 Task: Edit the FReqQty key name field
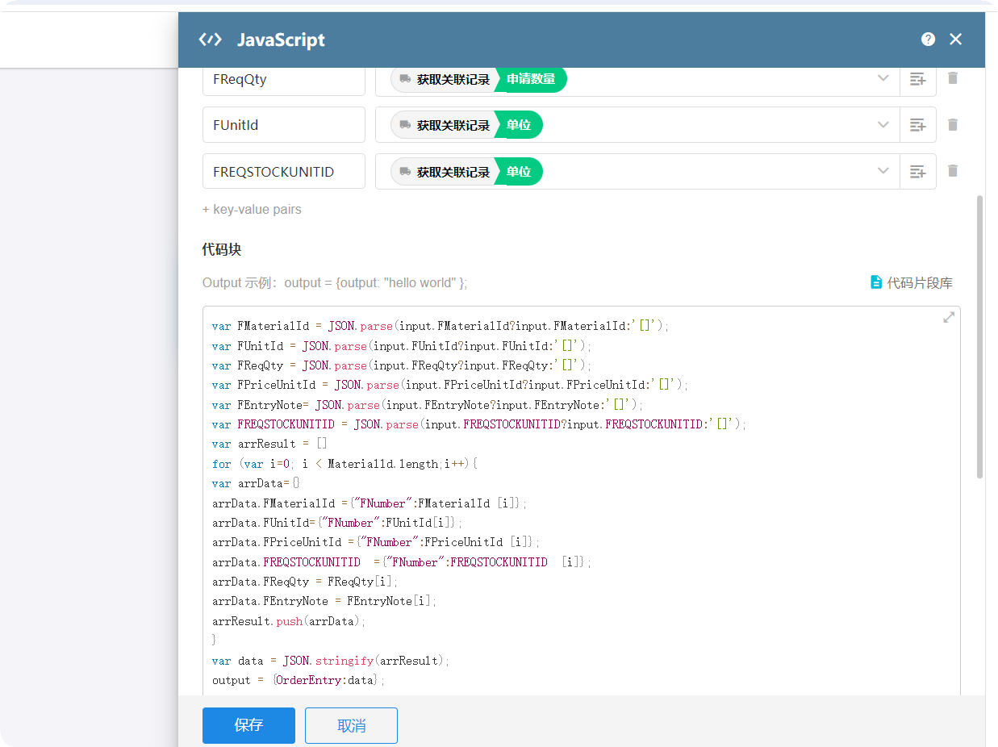tap(283, 79)
